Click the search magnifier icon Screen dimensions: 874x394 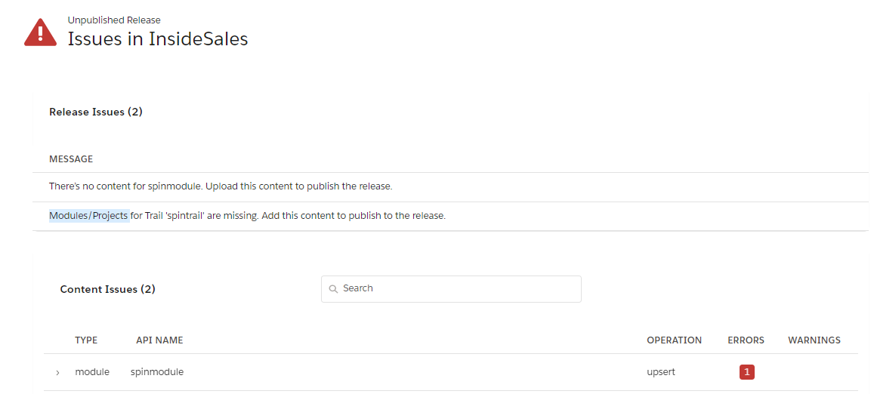tap(333, 289)
